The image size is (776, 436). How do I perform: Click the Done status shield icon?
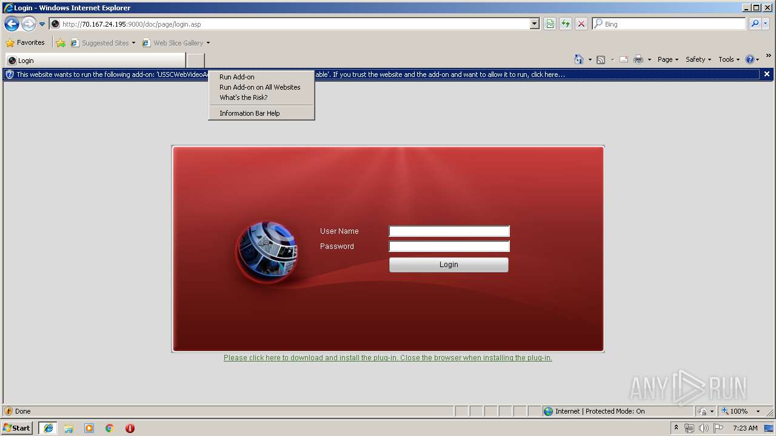tap(8, 411)
